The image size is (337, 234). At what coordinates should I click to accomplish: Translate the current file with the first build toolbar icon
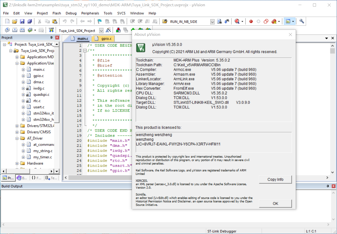pyautogui.click(x=7, y=30)
